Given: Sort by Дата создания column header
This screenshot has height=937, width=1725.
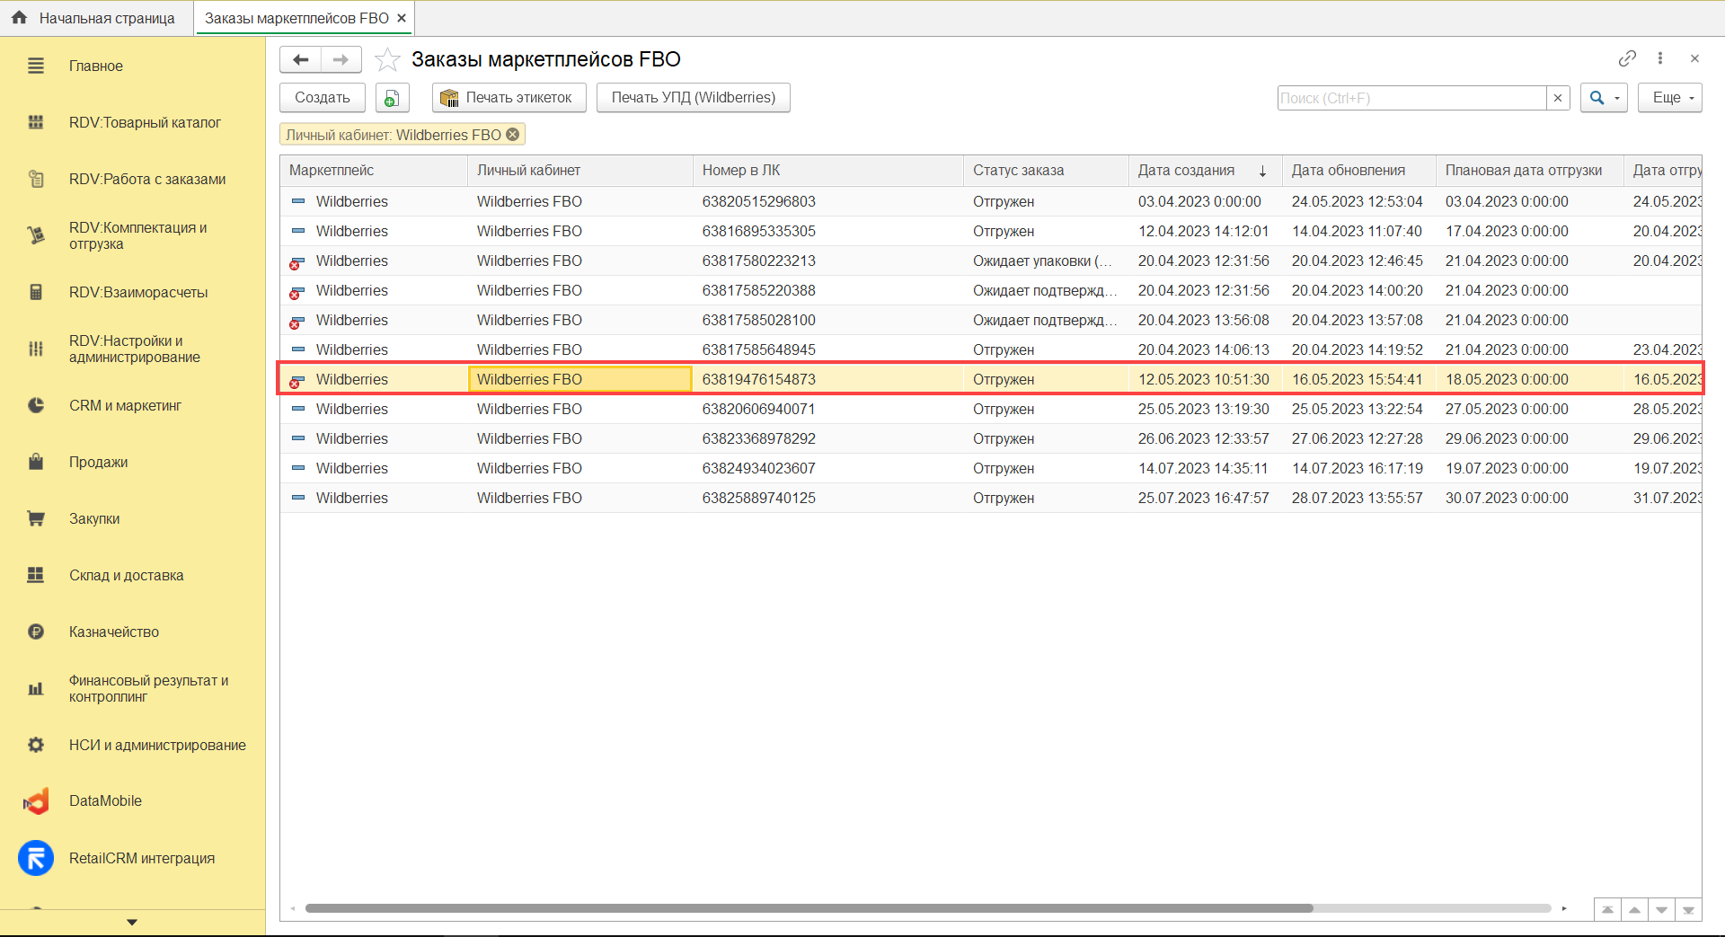Looking at the screenshot, I should pos(1186,171).
